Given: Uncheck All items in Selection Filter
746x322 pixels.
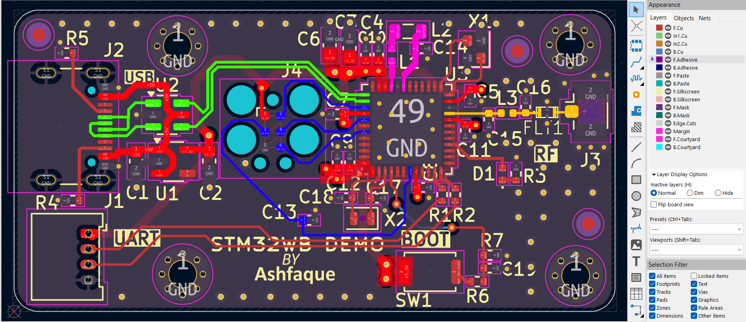Looking at the screenshot, I should click(x=652, y=276).
